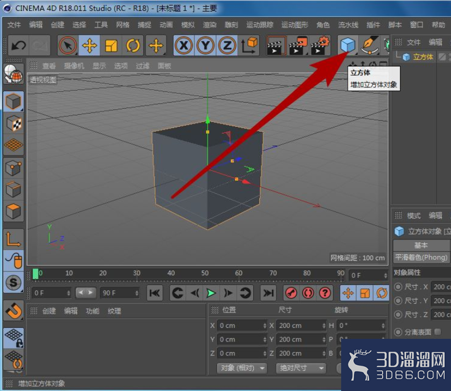
Task: Activate the Rotate tool in top toolbar
Action: click(132, 46)
